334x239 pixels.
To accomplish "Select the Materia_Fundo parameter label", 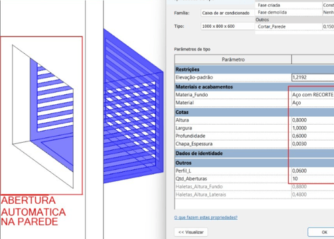I will (192, 95).
